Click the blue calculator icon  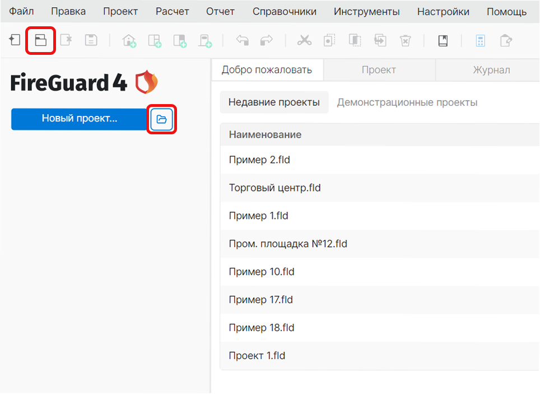(481, 41)
